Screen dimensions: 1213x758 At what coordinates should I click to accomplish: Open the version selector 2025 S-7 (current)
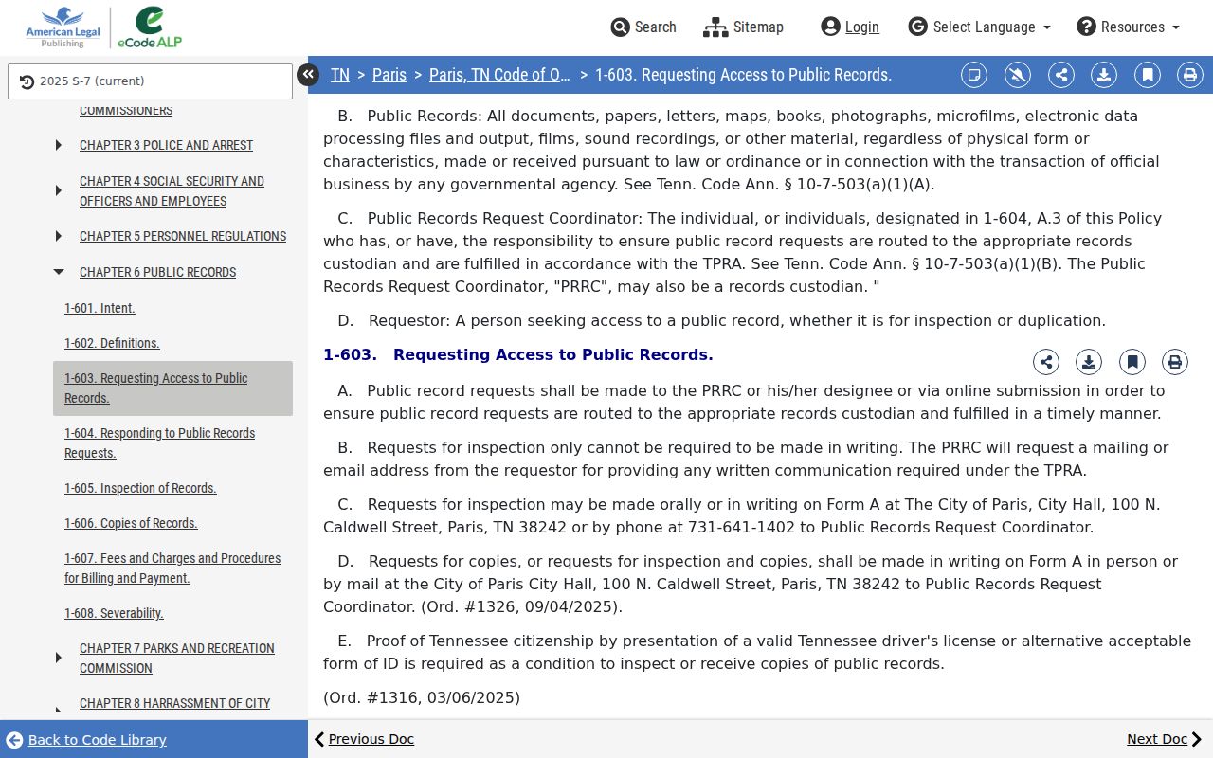[150, 81]
